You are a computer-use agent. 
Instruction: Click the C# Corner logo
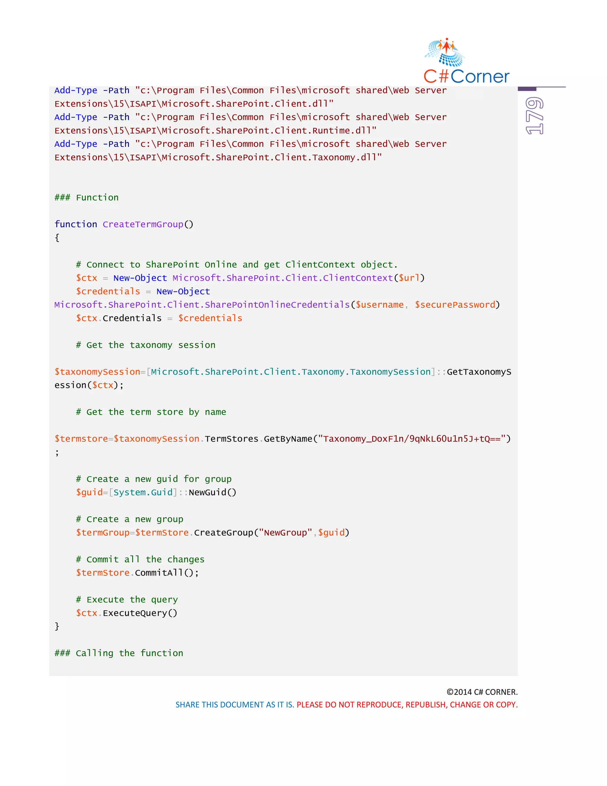(467, 61)
